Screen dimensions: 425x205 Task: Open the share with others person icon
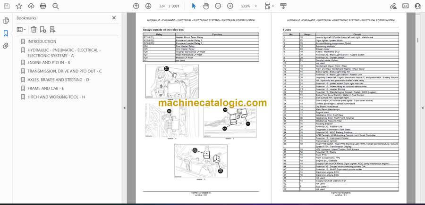418,6
